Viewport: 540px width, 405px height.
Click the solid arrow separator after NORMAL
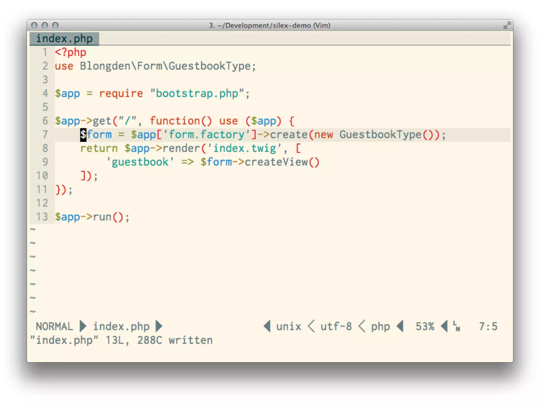tap(83, 326)
